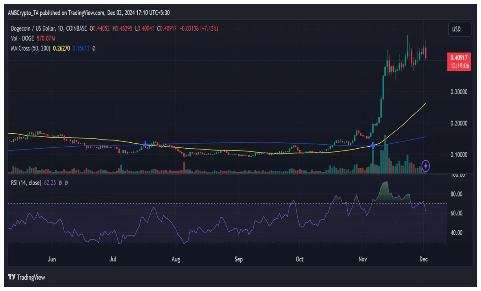Click the 0.30000 label on the price axis
The height and width of the screenshot is (291, 481).
[459, 91]
